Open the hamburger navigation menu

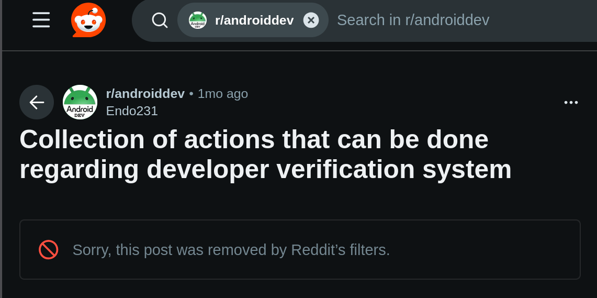[x=41, y=20]
